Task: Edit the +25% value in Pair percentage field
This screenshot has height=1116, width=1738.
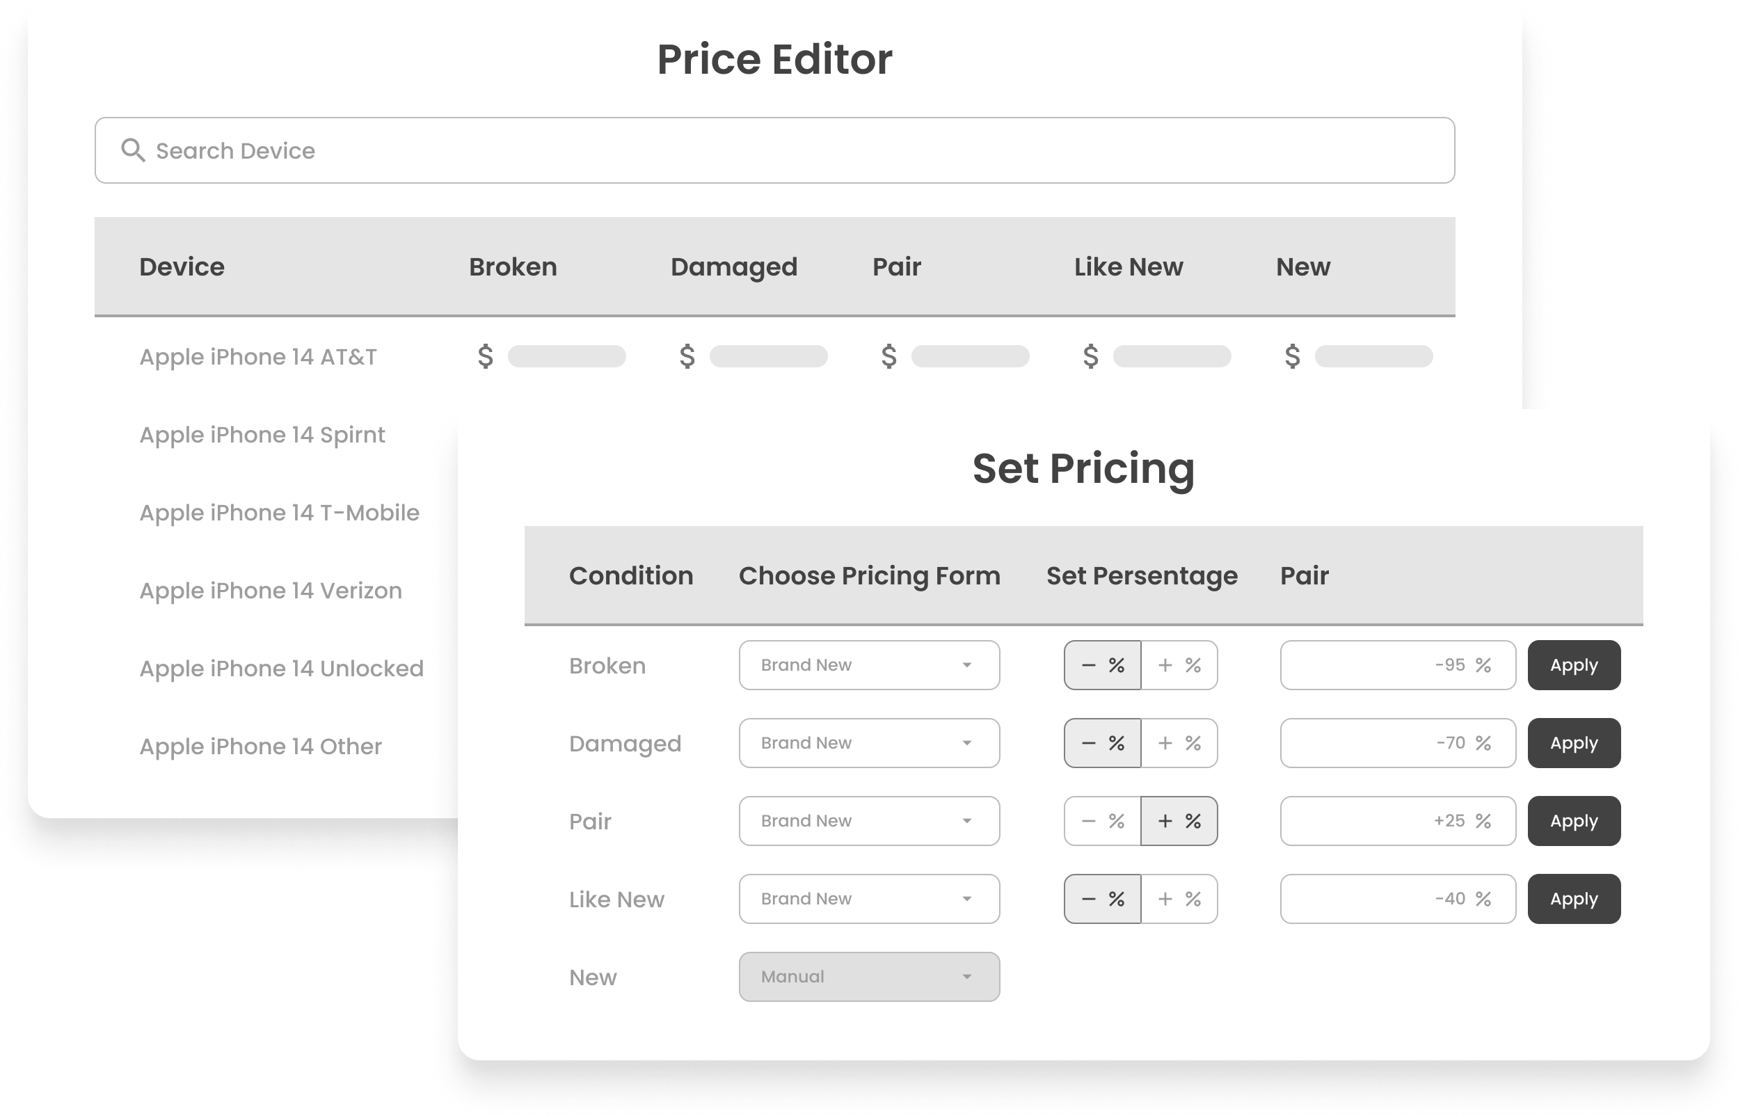Action: tap(1397, 820)
